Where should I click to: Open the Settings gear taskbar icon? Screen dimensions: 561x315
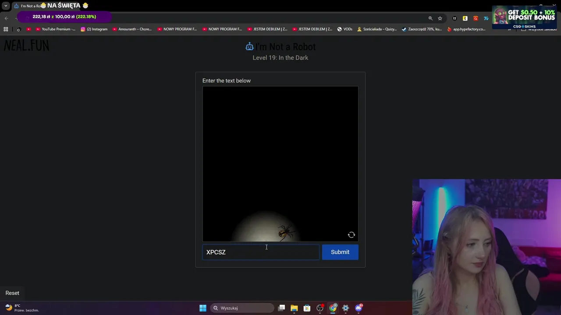pyautogui.click(x=345, y=308)
